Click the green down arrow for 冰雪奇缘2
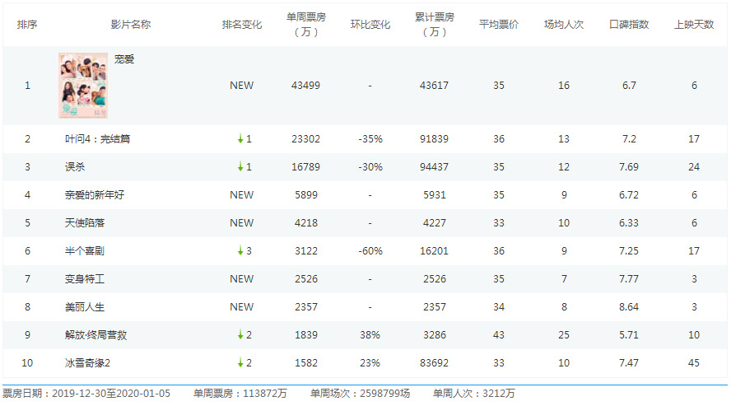 click(240, 363)
